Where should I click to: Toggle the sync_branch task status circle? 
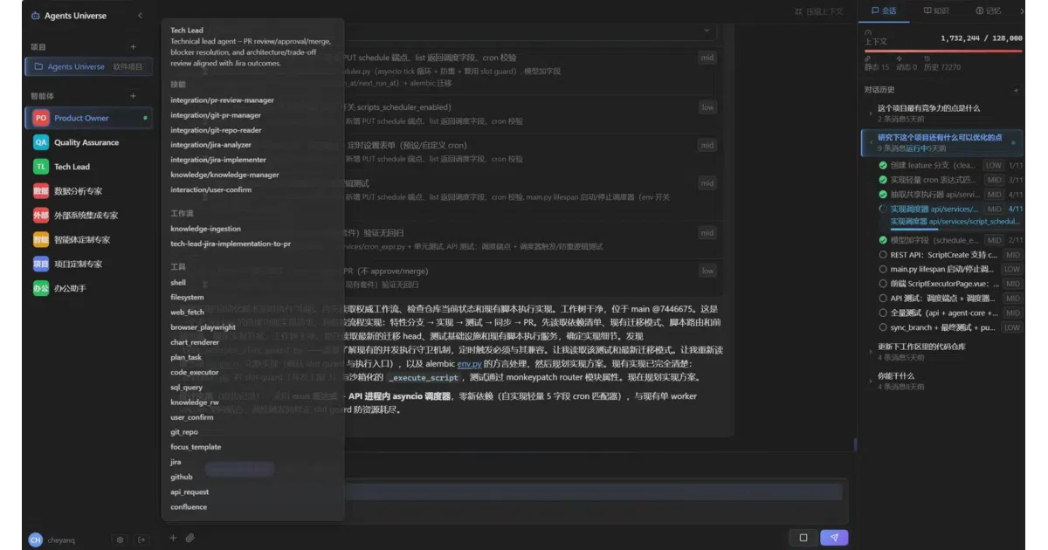883,327
